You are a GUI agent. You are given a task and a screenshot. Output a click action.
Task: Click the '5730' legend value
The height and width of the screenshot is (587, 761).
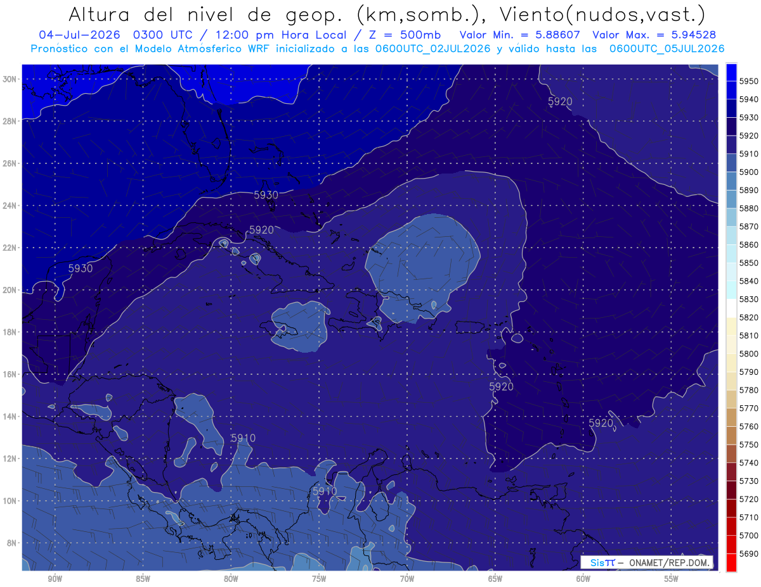pos(749,481)
